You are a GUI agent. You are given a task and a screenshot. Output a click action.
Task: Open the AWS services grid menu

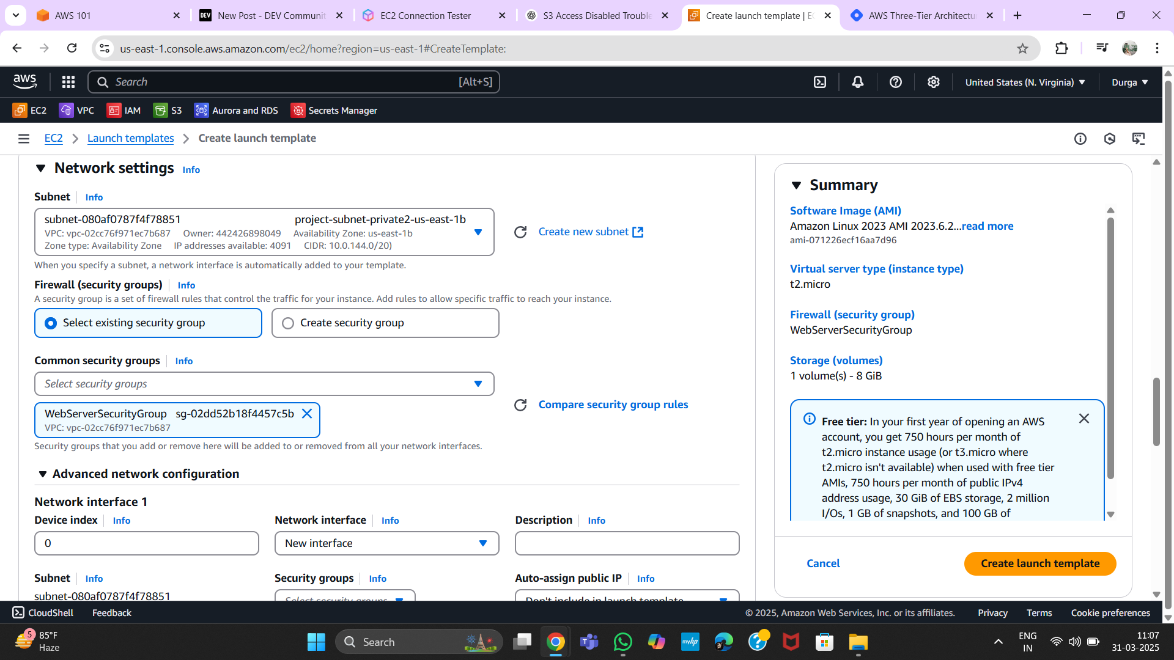[x=68, y=82]
